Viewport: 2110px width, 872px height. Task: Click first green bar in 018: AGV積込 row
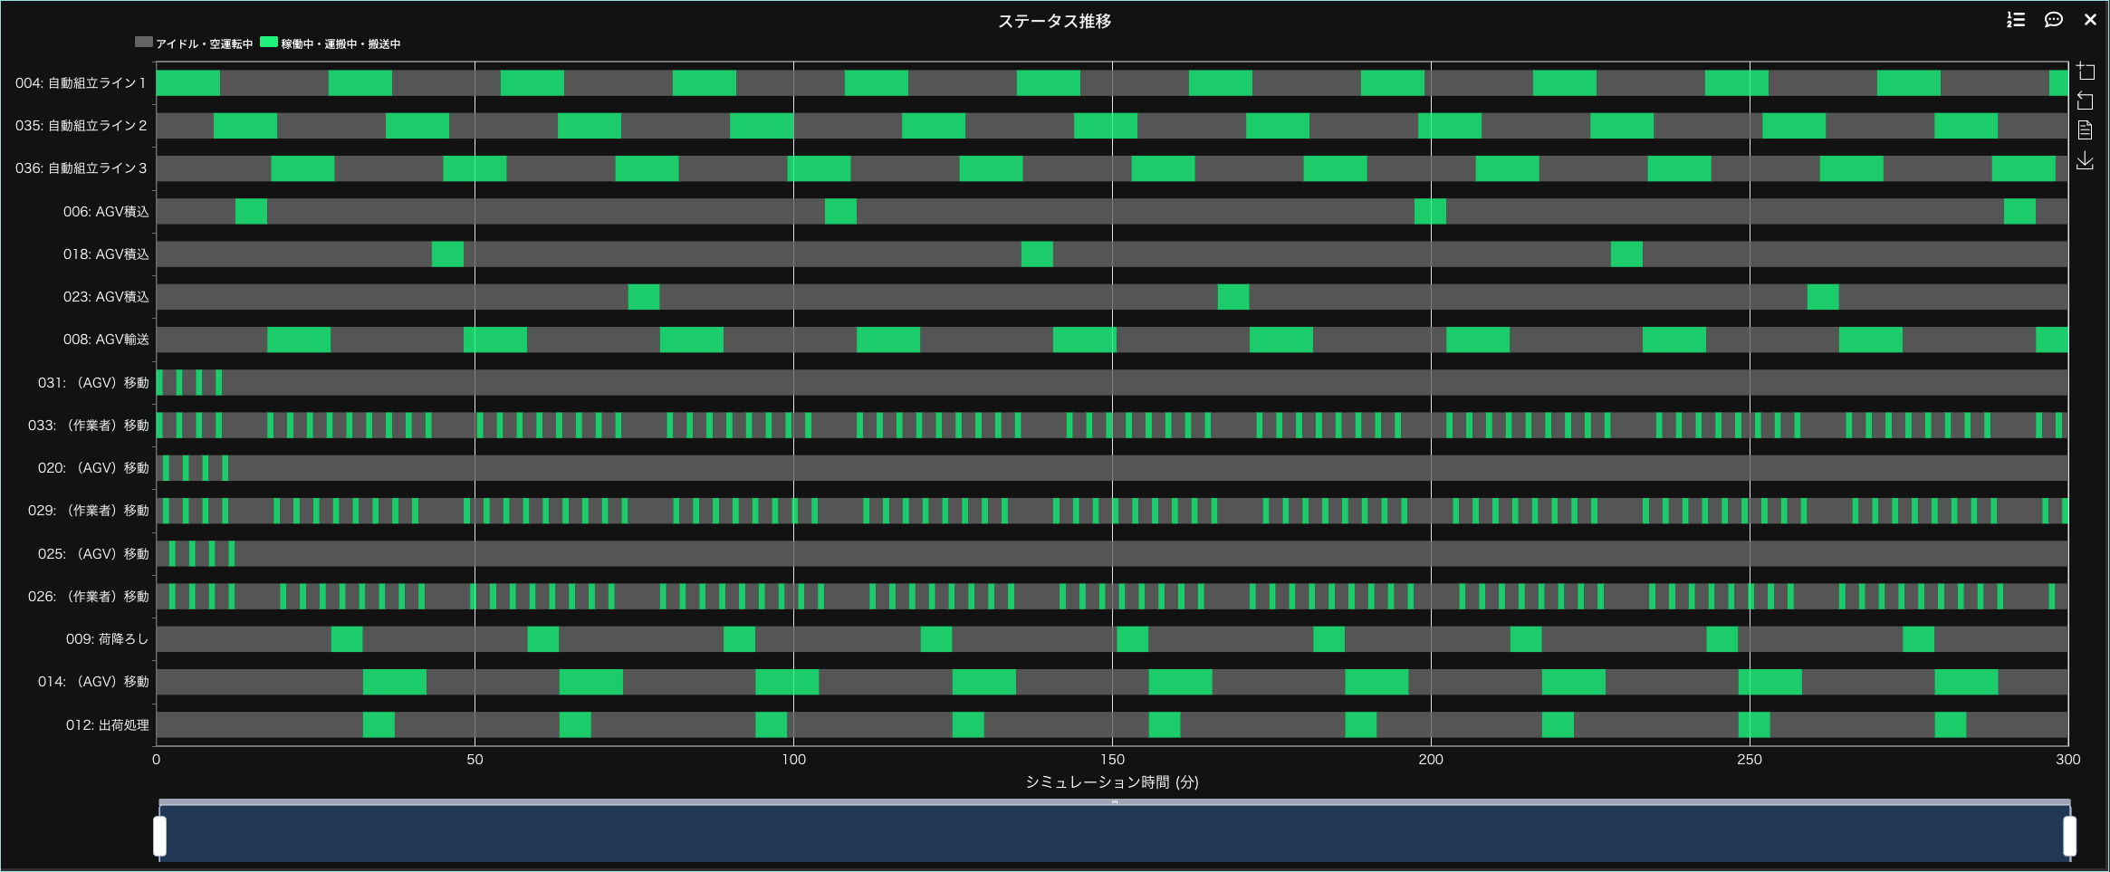click(447, 254)
